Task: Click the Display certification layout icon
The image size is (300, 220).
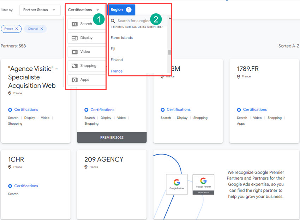Action: [74, 38]
